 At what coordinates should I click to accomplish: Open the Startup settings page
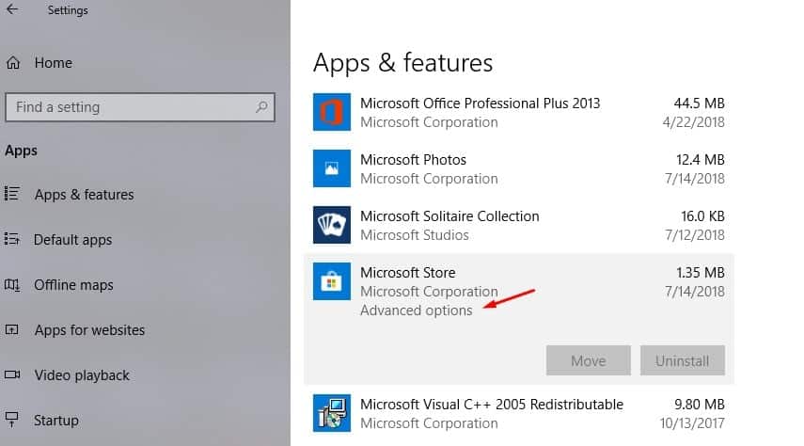click(55, 421)
